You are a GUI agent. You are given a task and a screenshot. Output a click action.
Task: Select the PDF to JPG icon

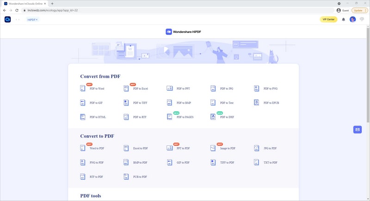(x=213, y=88)
